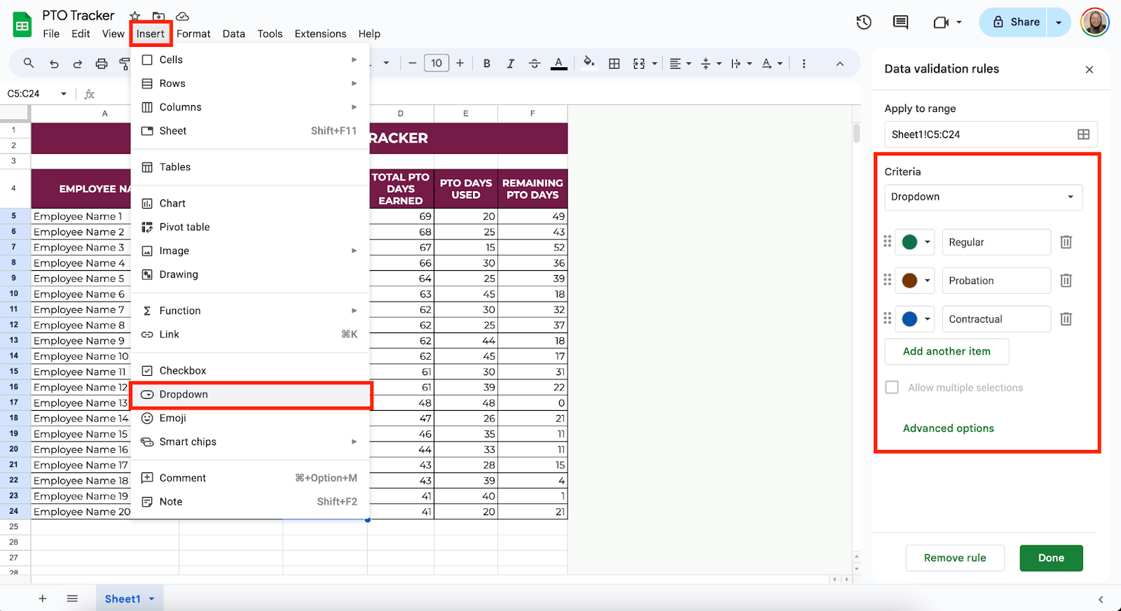Enable Allow multiple selections checkbox
1121x611 pixels.
[892, 388]
